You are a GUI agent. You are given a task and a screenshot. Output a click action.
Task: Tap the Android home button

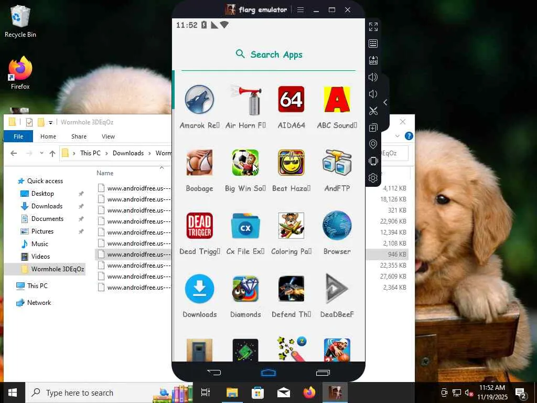click(x=268, y=373)
